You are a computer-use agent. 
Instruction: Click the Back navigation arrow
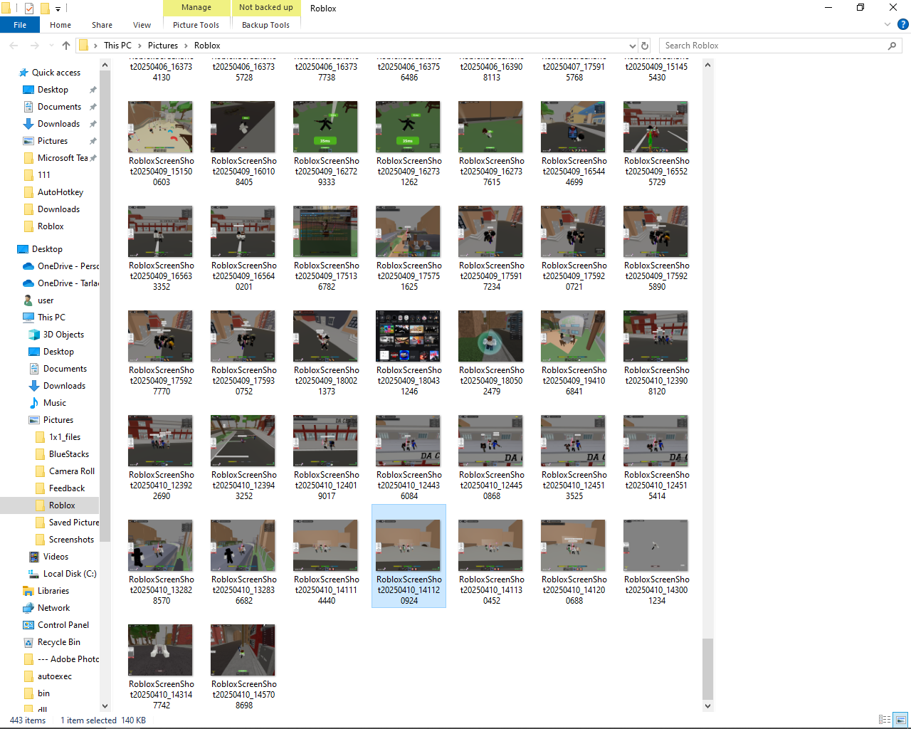[14, 46]
